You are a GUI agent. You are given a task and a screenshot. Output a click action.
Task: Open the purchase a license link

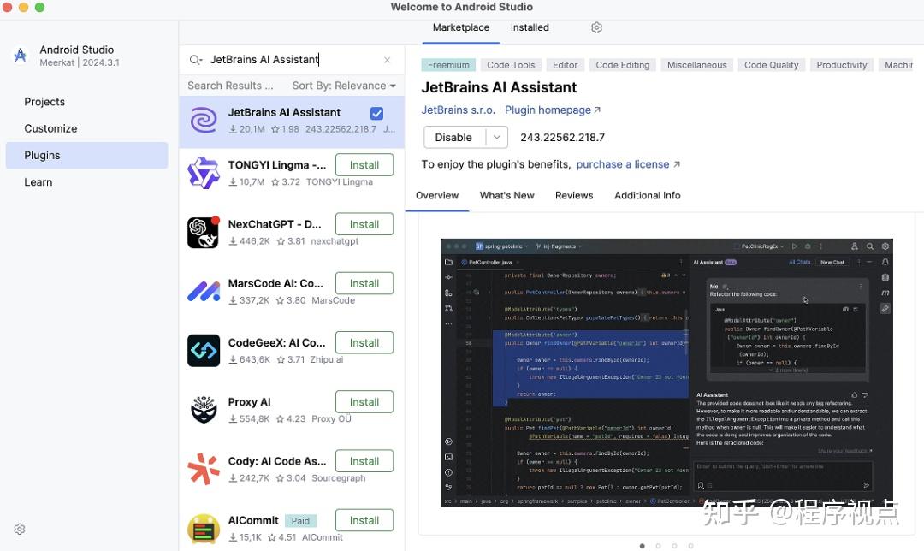(622, 164)
